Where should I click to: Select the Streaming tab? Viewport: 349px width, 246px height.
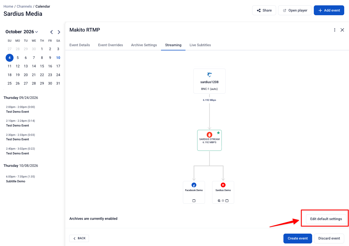(173, 45)
